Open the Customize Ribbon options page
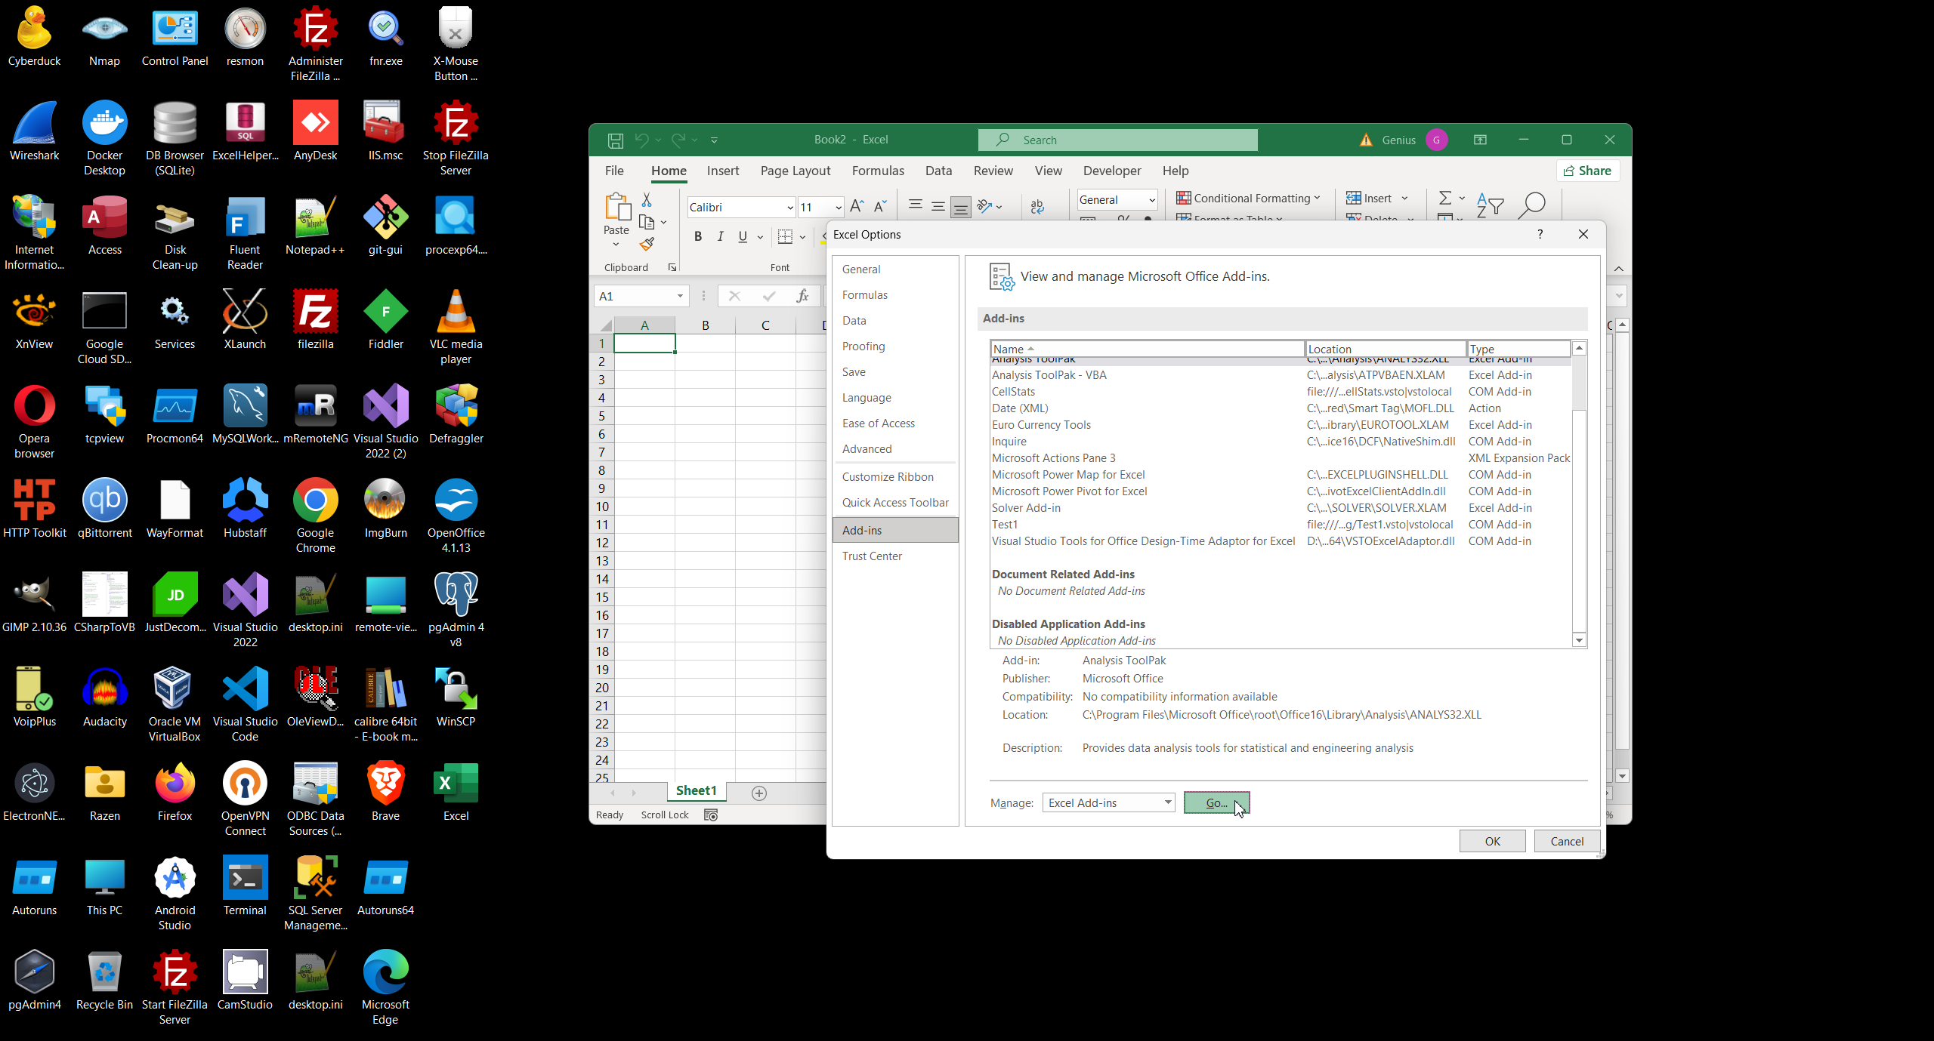Viewport: 1934px width, 1041px height. tap(888, 476)
